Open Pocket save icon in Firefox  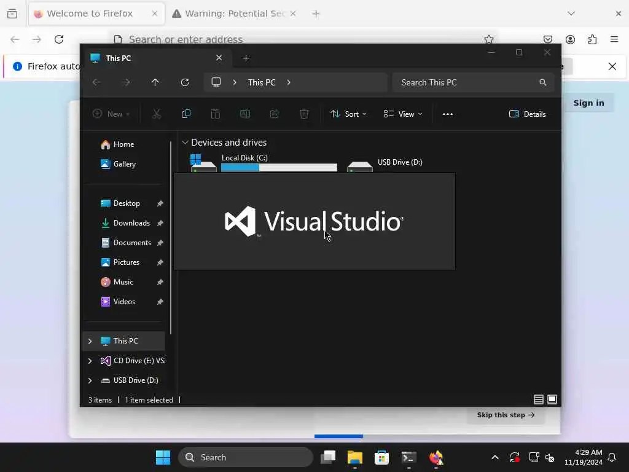547,39
